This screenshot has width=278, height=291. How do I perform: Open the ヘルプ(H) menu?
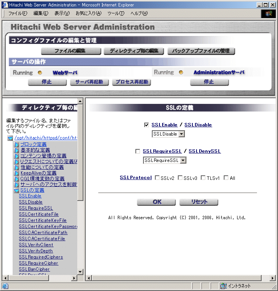[x=139, y=13]
